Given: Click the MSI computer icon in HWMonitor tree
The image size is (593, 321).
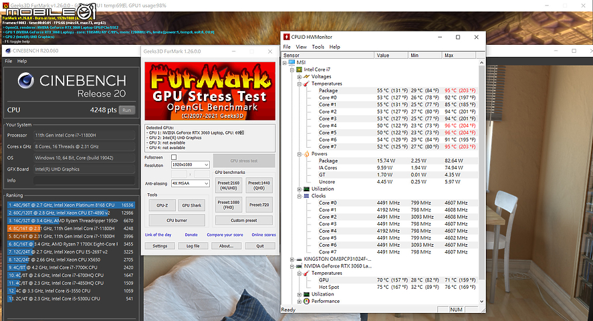Looking at the screenshot, I should click(291, 62).
